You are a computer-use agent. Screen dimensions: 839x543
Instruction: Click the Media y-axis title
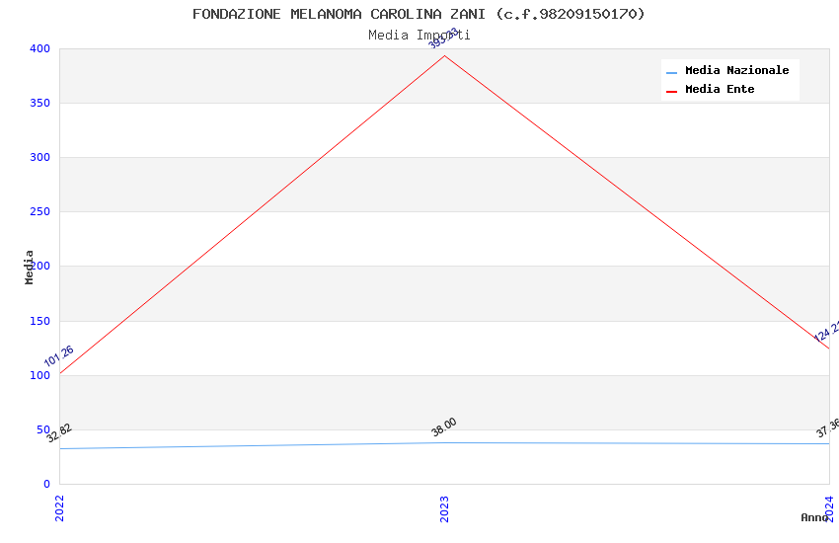point(29,267)
